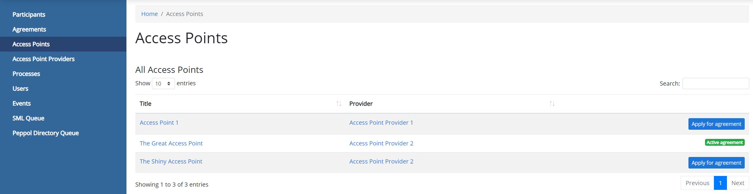Apply for agreement on Shiny Access Point
The width and height of the screenshot is (753, 194).
[716, 163]
